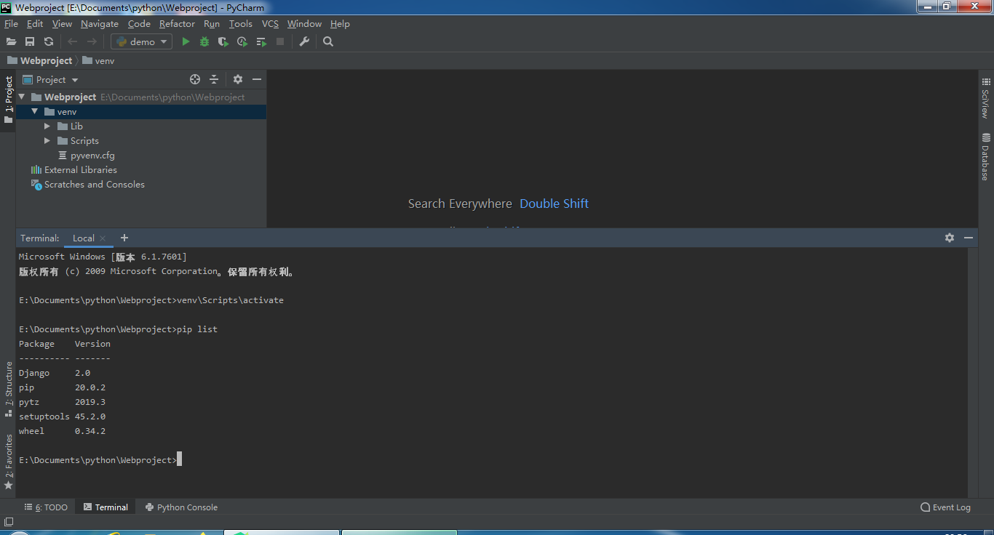The width and height of the screenshot is (994, 535).
Task: Click the Save All toolbar icon
Action: click(30, 42)
